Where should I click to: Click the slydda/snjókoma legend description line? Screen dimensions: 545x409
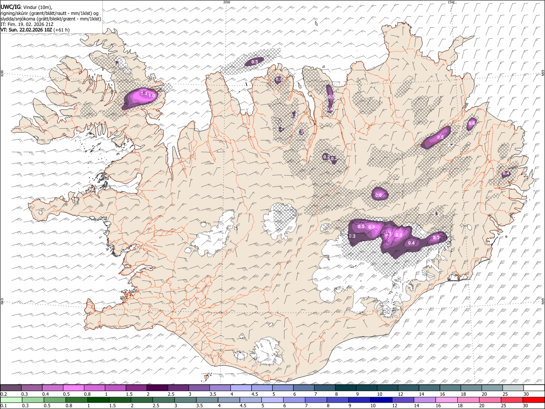point(51,19)
